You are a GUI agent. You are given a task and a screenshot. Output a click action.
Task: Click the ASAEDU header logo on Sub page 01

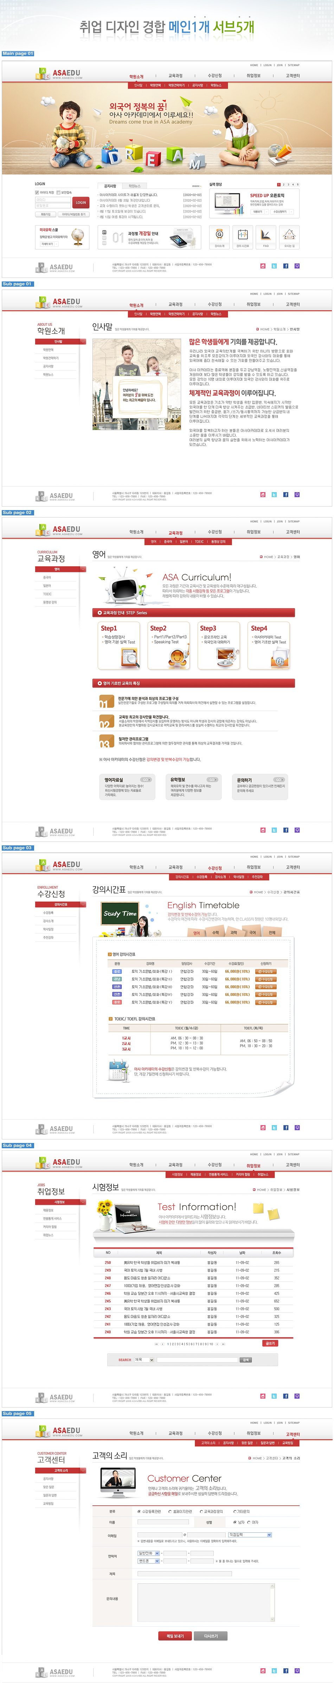click(x=59, y=303)
